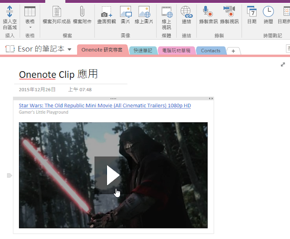Play the embedded Star Wars video
The image size is (290, 239).
(113, 175)
